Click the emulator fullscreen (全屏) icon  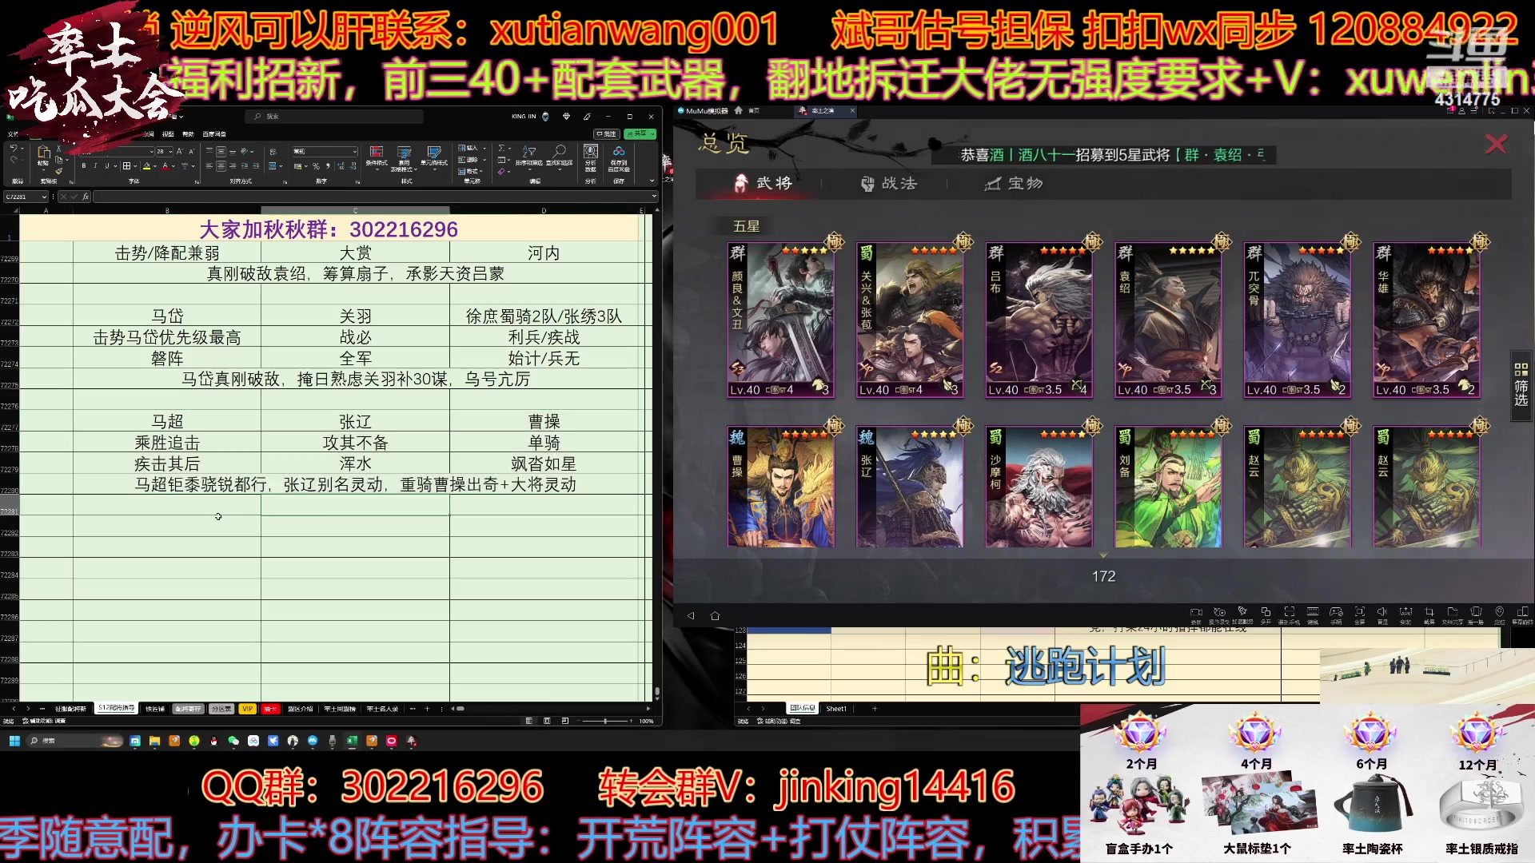(1359, 611)
